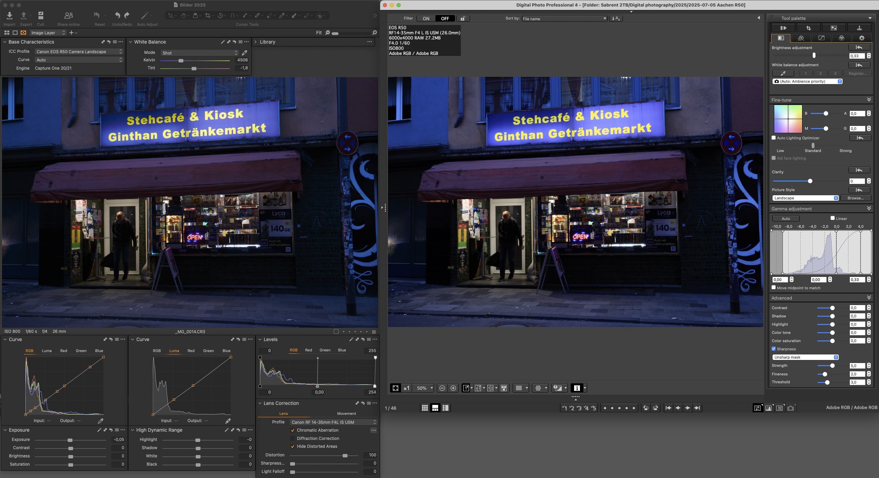
Task: Jump to last image arrow
Action: pyautogui.click(x=697, y=408)
